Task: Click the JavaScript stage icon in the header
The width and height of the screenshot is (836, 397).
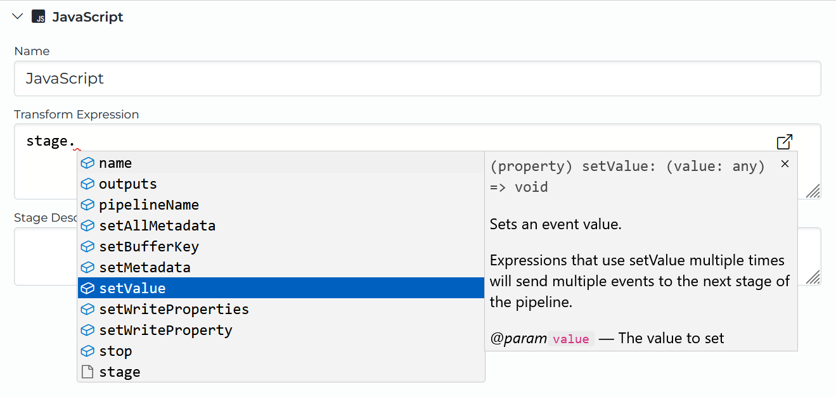Action: [39, 16]
